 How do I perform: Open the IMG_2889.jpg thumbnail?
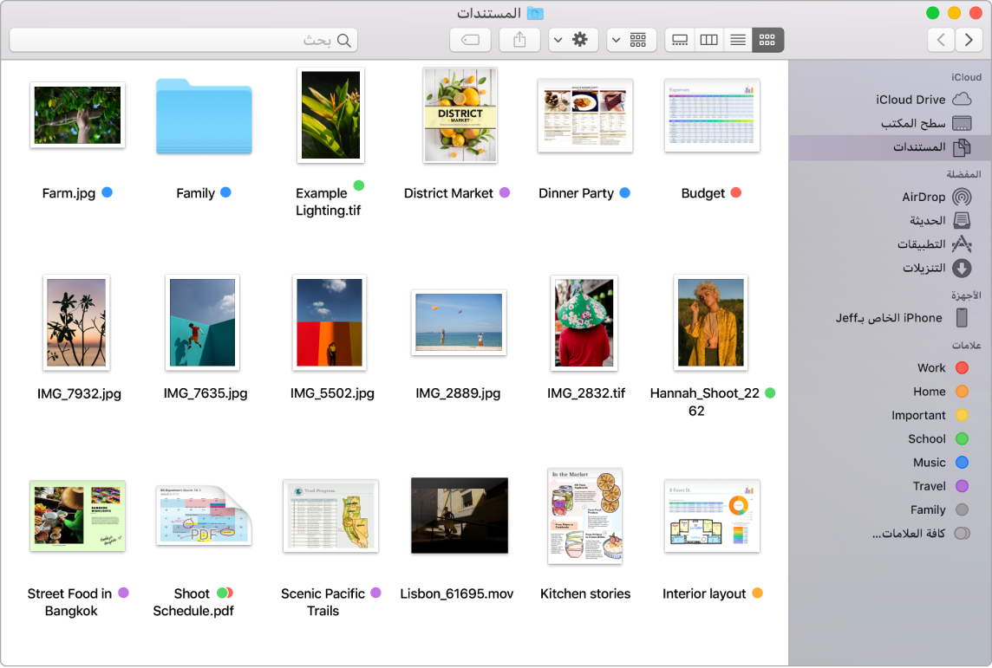tap(459, 323)
